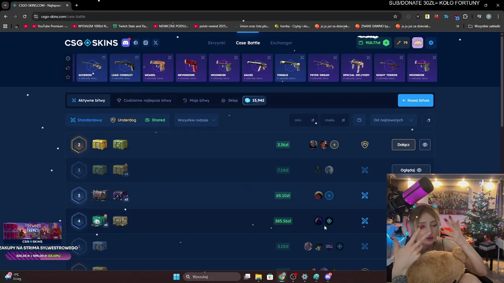
Task: Show more bookmarks chevron
Action: [458, 26]
